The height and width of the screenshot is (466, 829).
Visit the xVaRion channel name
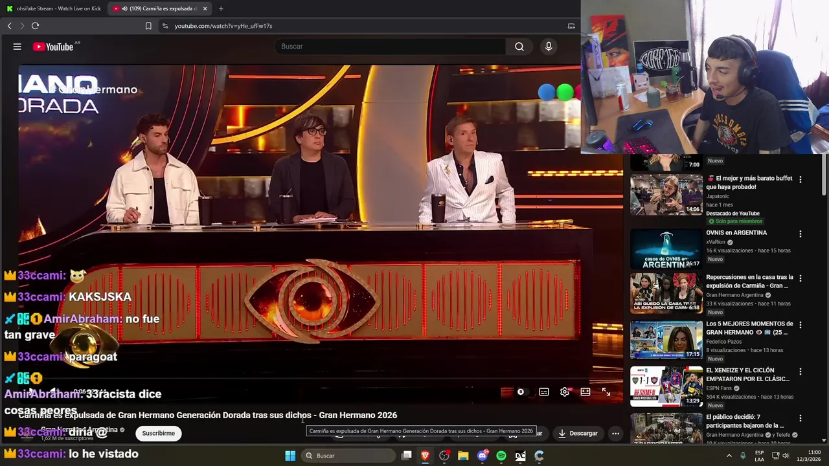coord(716,242)
